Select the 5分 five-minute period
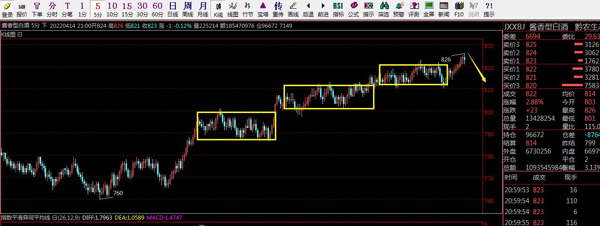Viewport: 600px width, 226px height. click(x=98, y=9)
